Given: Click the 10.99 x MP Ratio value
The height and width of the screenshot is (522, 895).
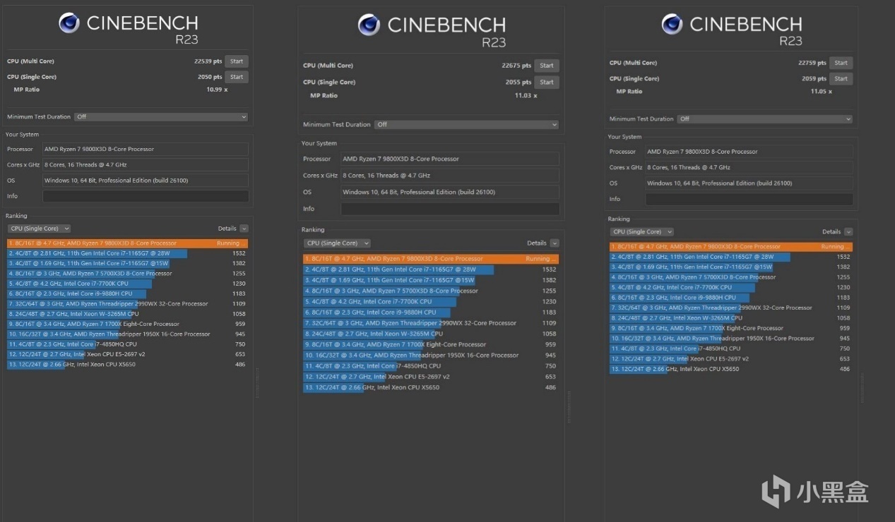Looking at the screenshot, I should (x=216, y=90).
